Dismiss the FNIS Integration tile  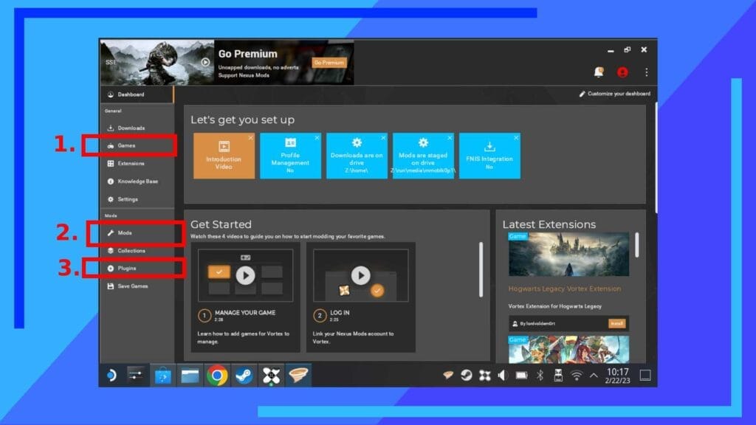pos(516,138)
